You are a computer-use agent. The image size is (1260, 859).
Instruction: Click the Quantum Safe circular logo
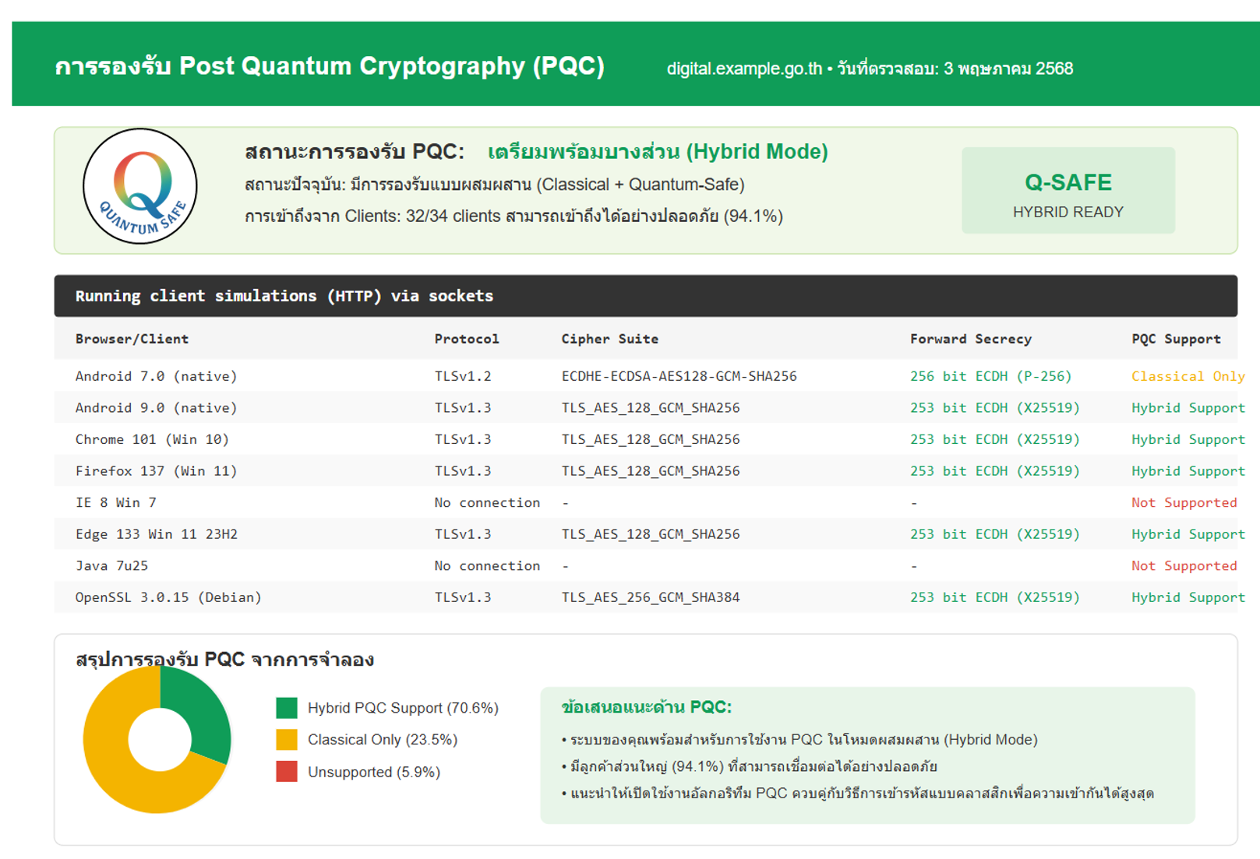140,186
